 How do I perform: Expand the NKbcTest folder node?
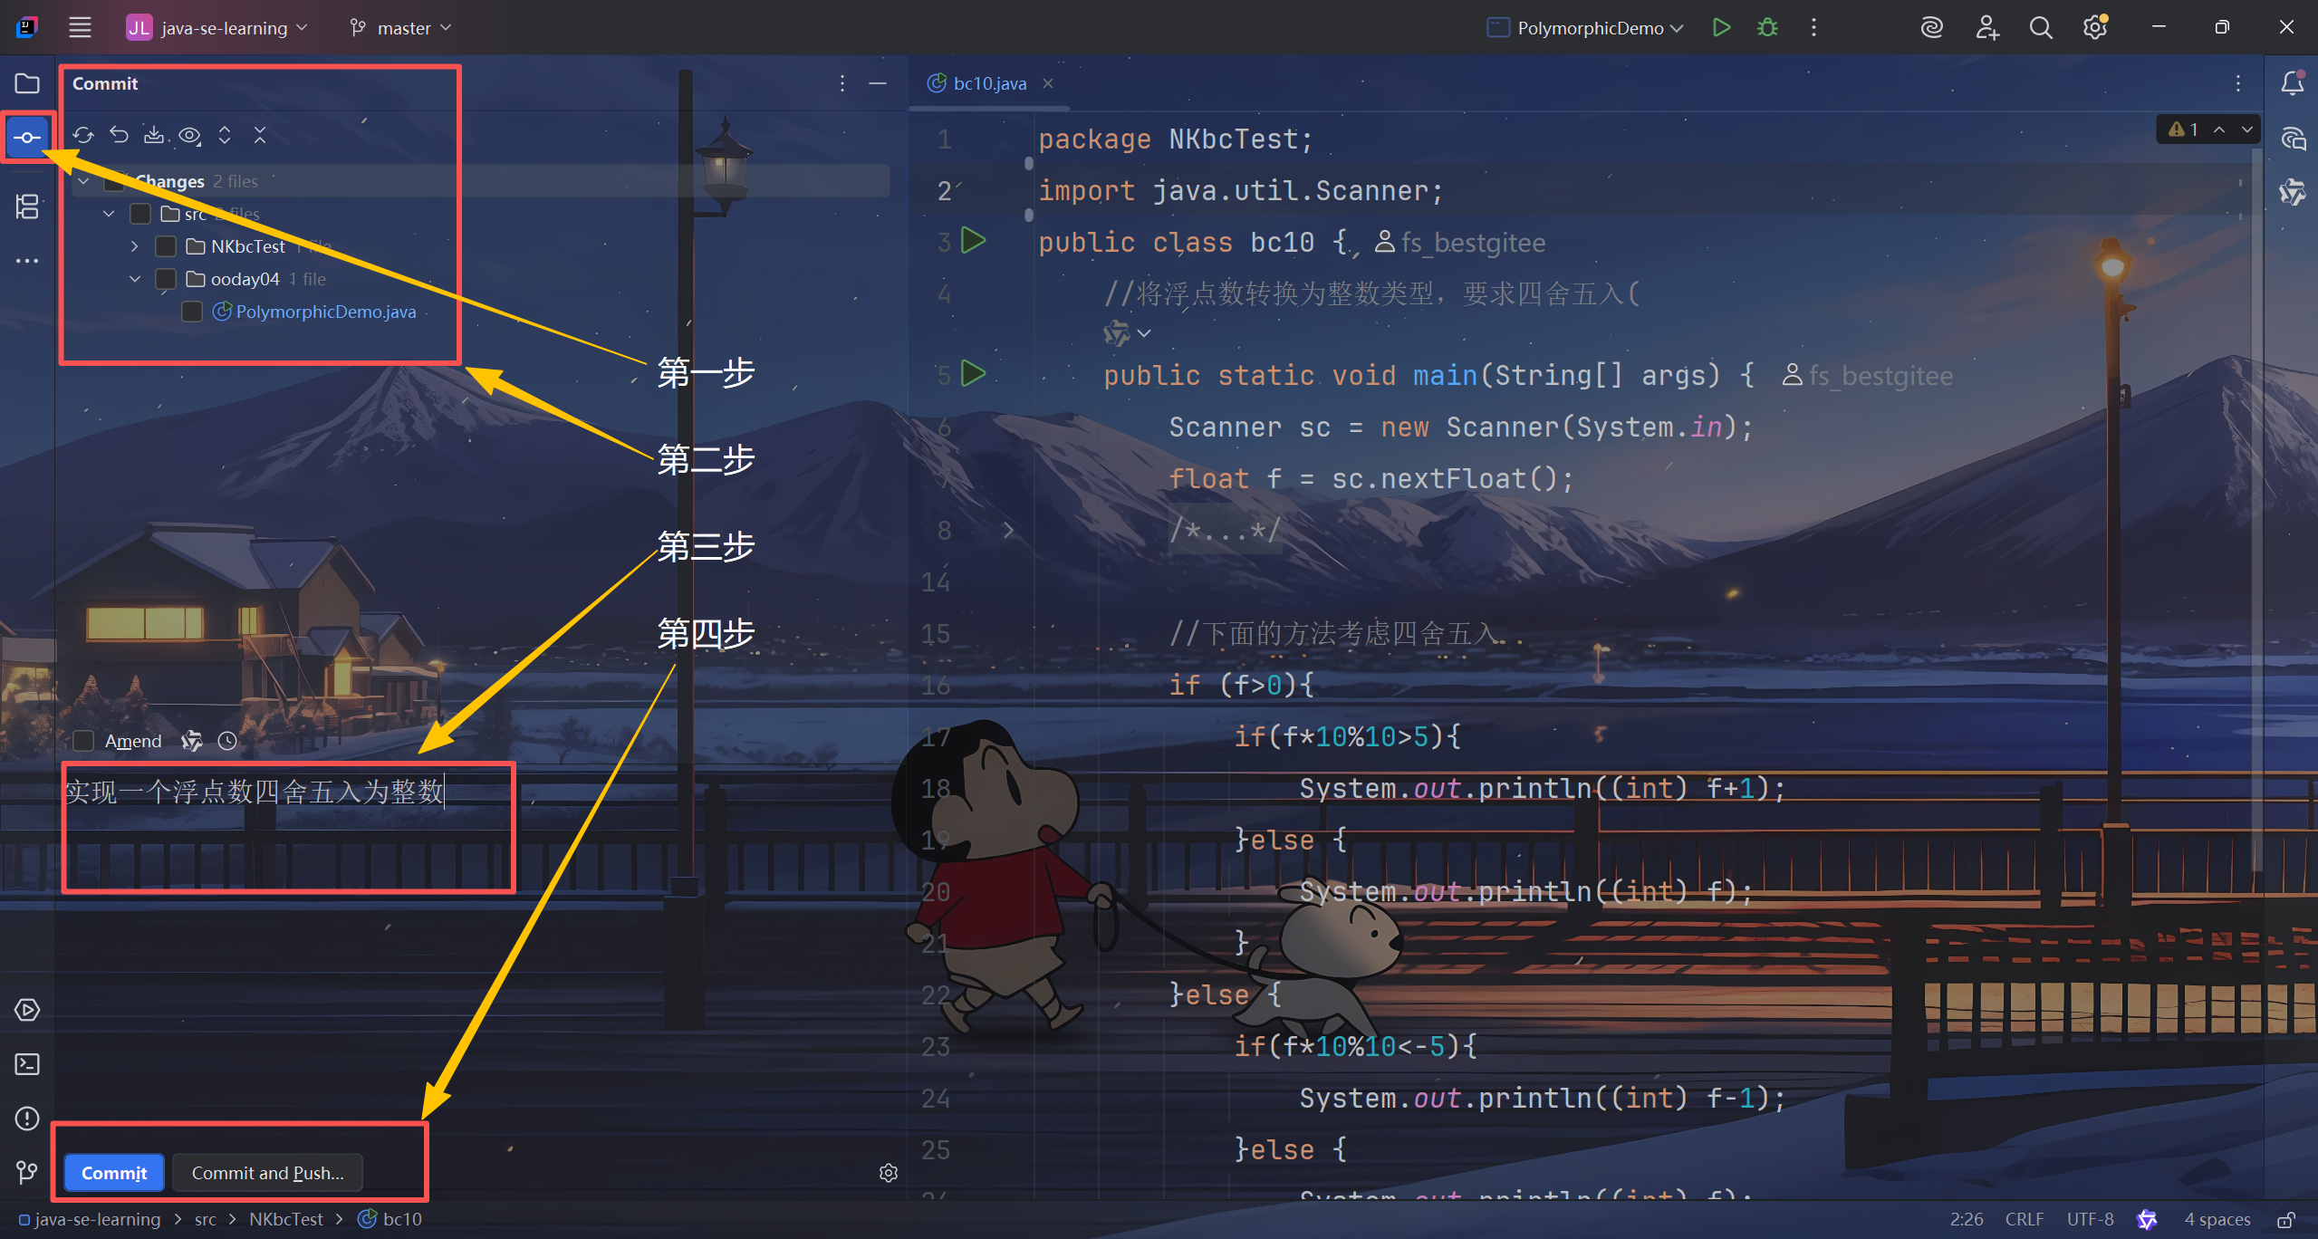point(135,246)
